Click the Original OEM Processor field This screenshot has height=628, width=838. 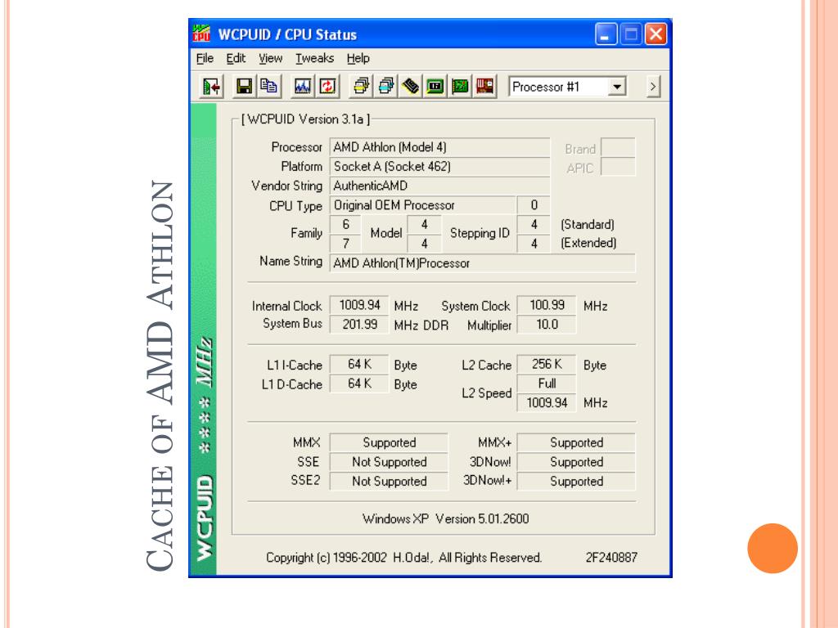tap(423, 205)
